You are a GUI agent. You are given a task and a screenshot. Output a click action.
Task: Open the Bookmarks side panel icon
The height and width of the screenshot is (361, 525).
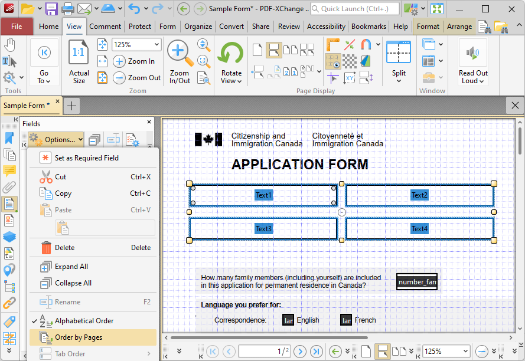pos(9,137)
